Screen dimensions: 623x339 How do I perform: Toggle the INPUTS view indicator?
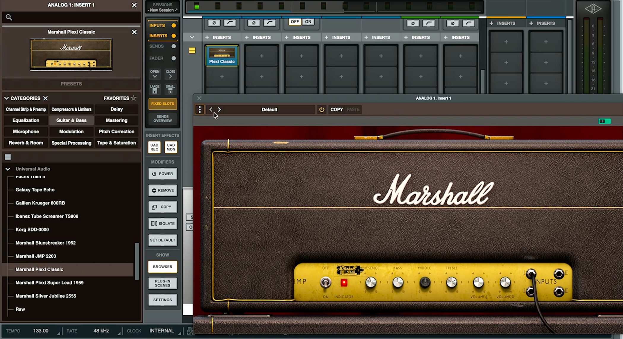(174, 26)
